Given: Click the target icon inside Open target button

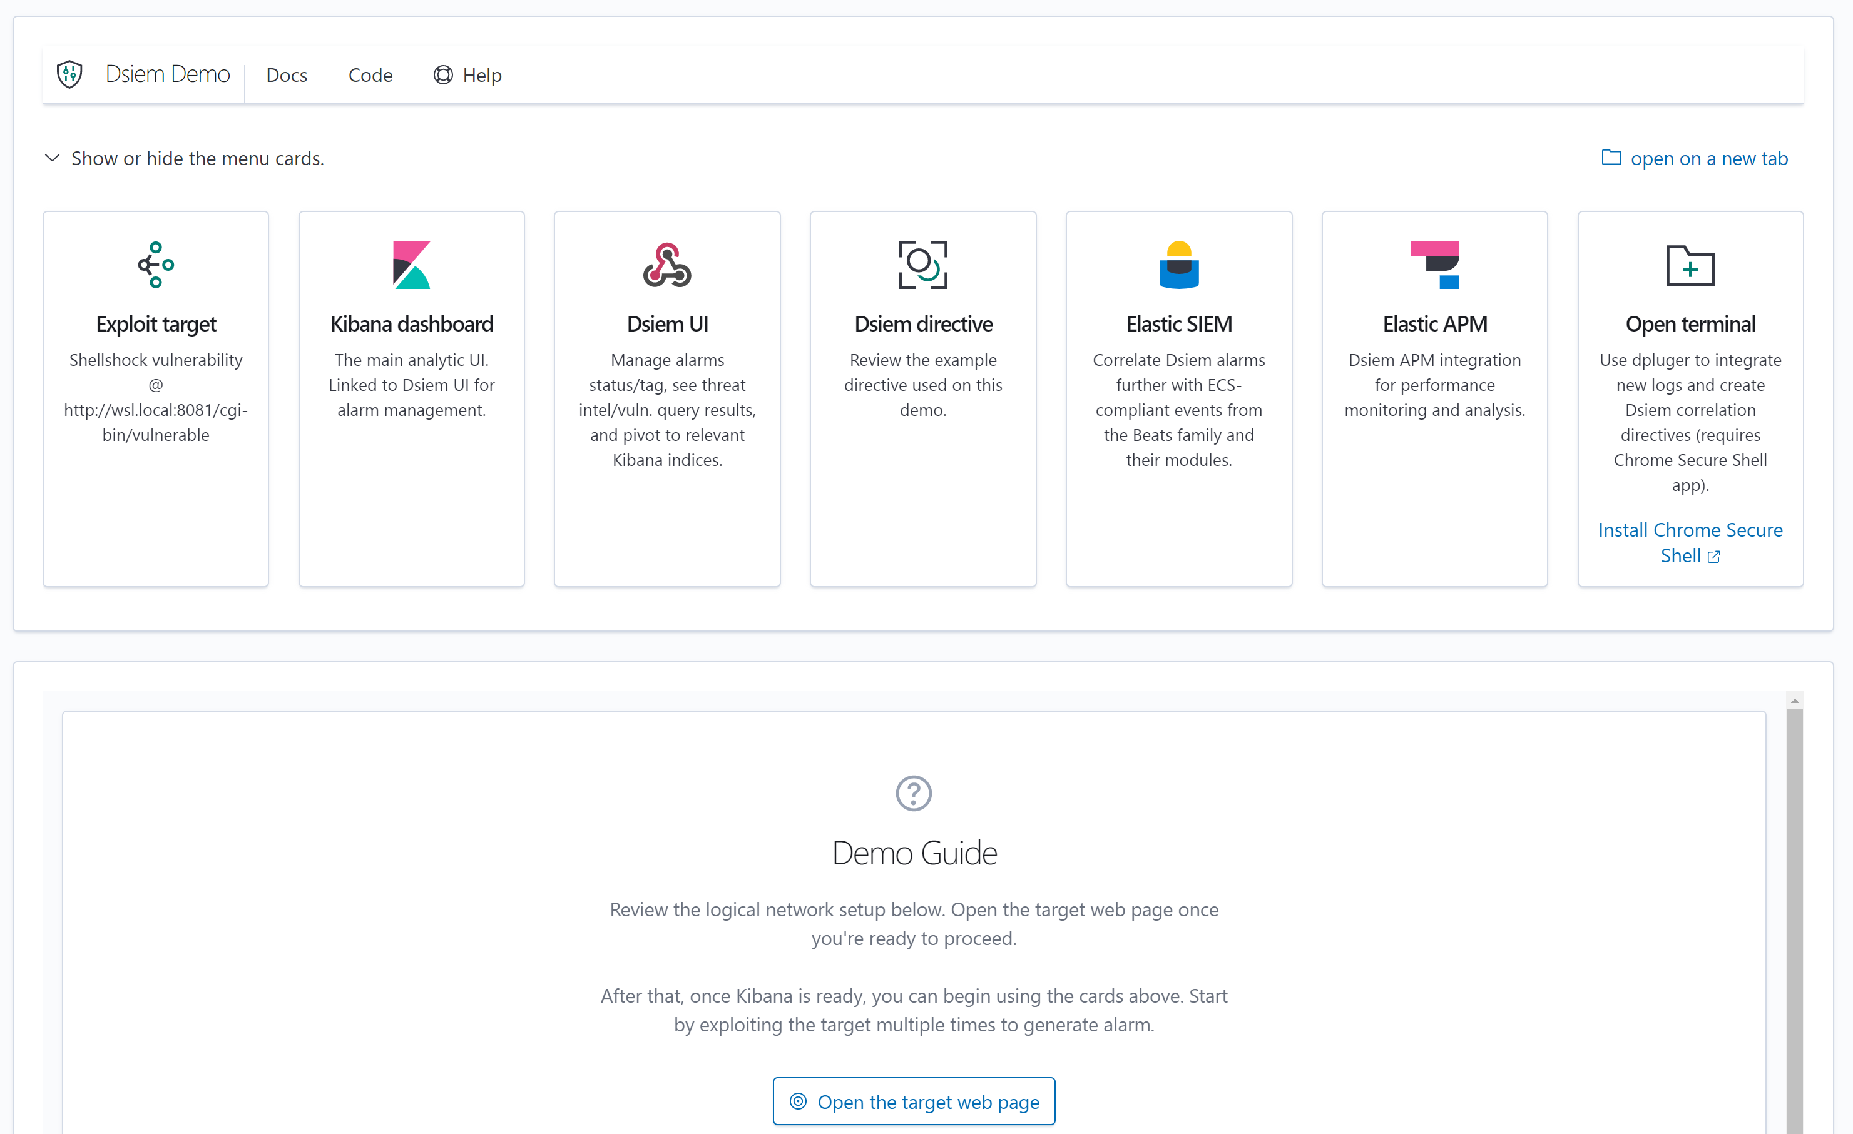Looking at the screenshot, I should pyautogui.click(x=798, y=1101).
